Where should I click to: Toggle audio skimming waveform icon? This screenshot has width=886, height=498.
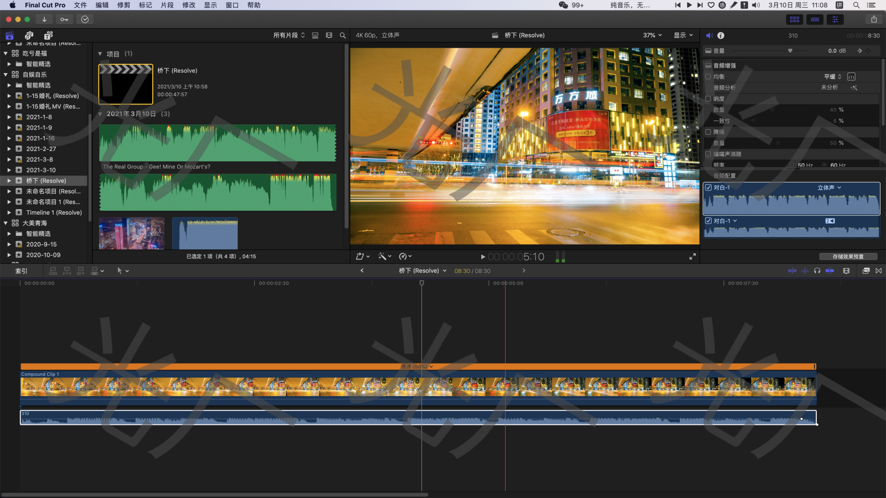[805, 271]
